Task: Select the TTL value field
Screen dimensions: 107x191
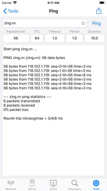Action: [x=37, y=38]
